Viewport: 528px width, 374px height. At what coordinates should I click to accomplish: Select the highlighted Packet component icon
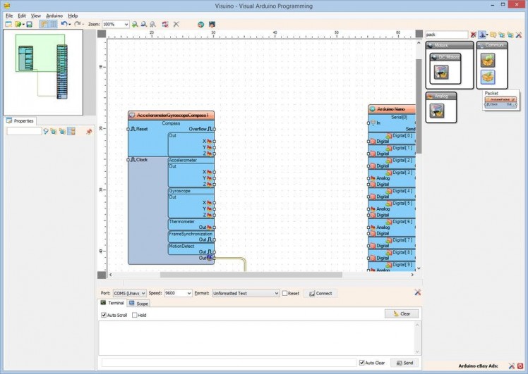point(488,77)
